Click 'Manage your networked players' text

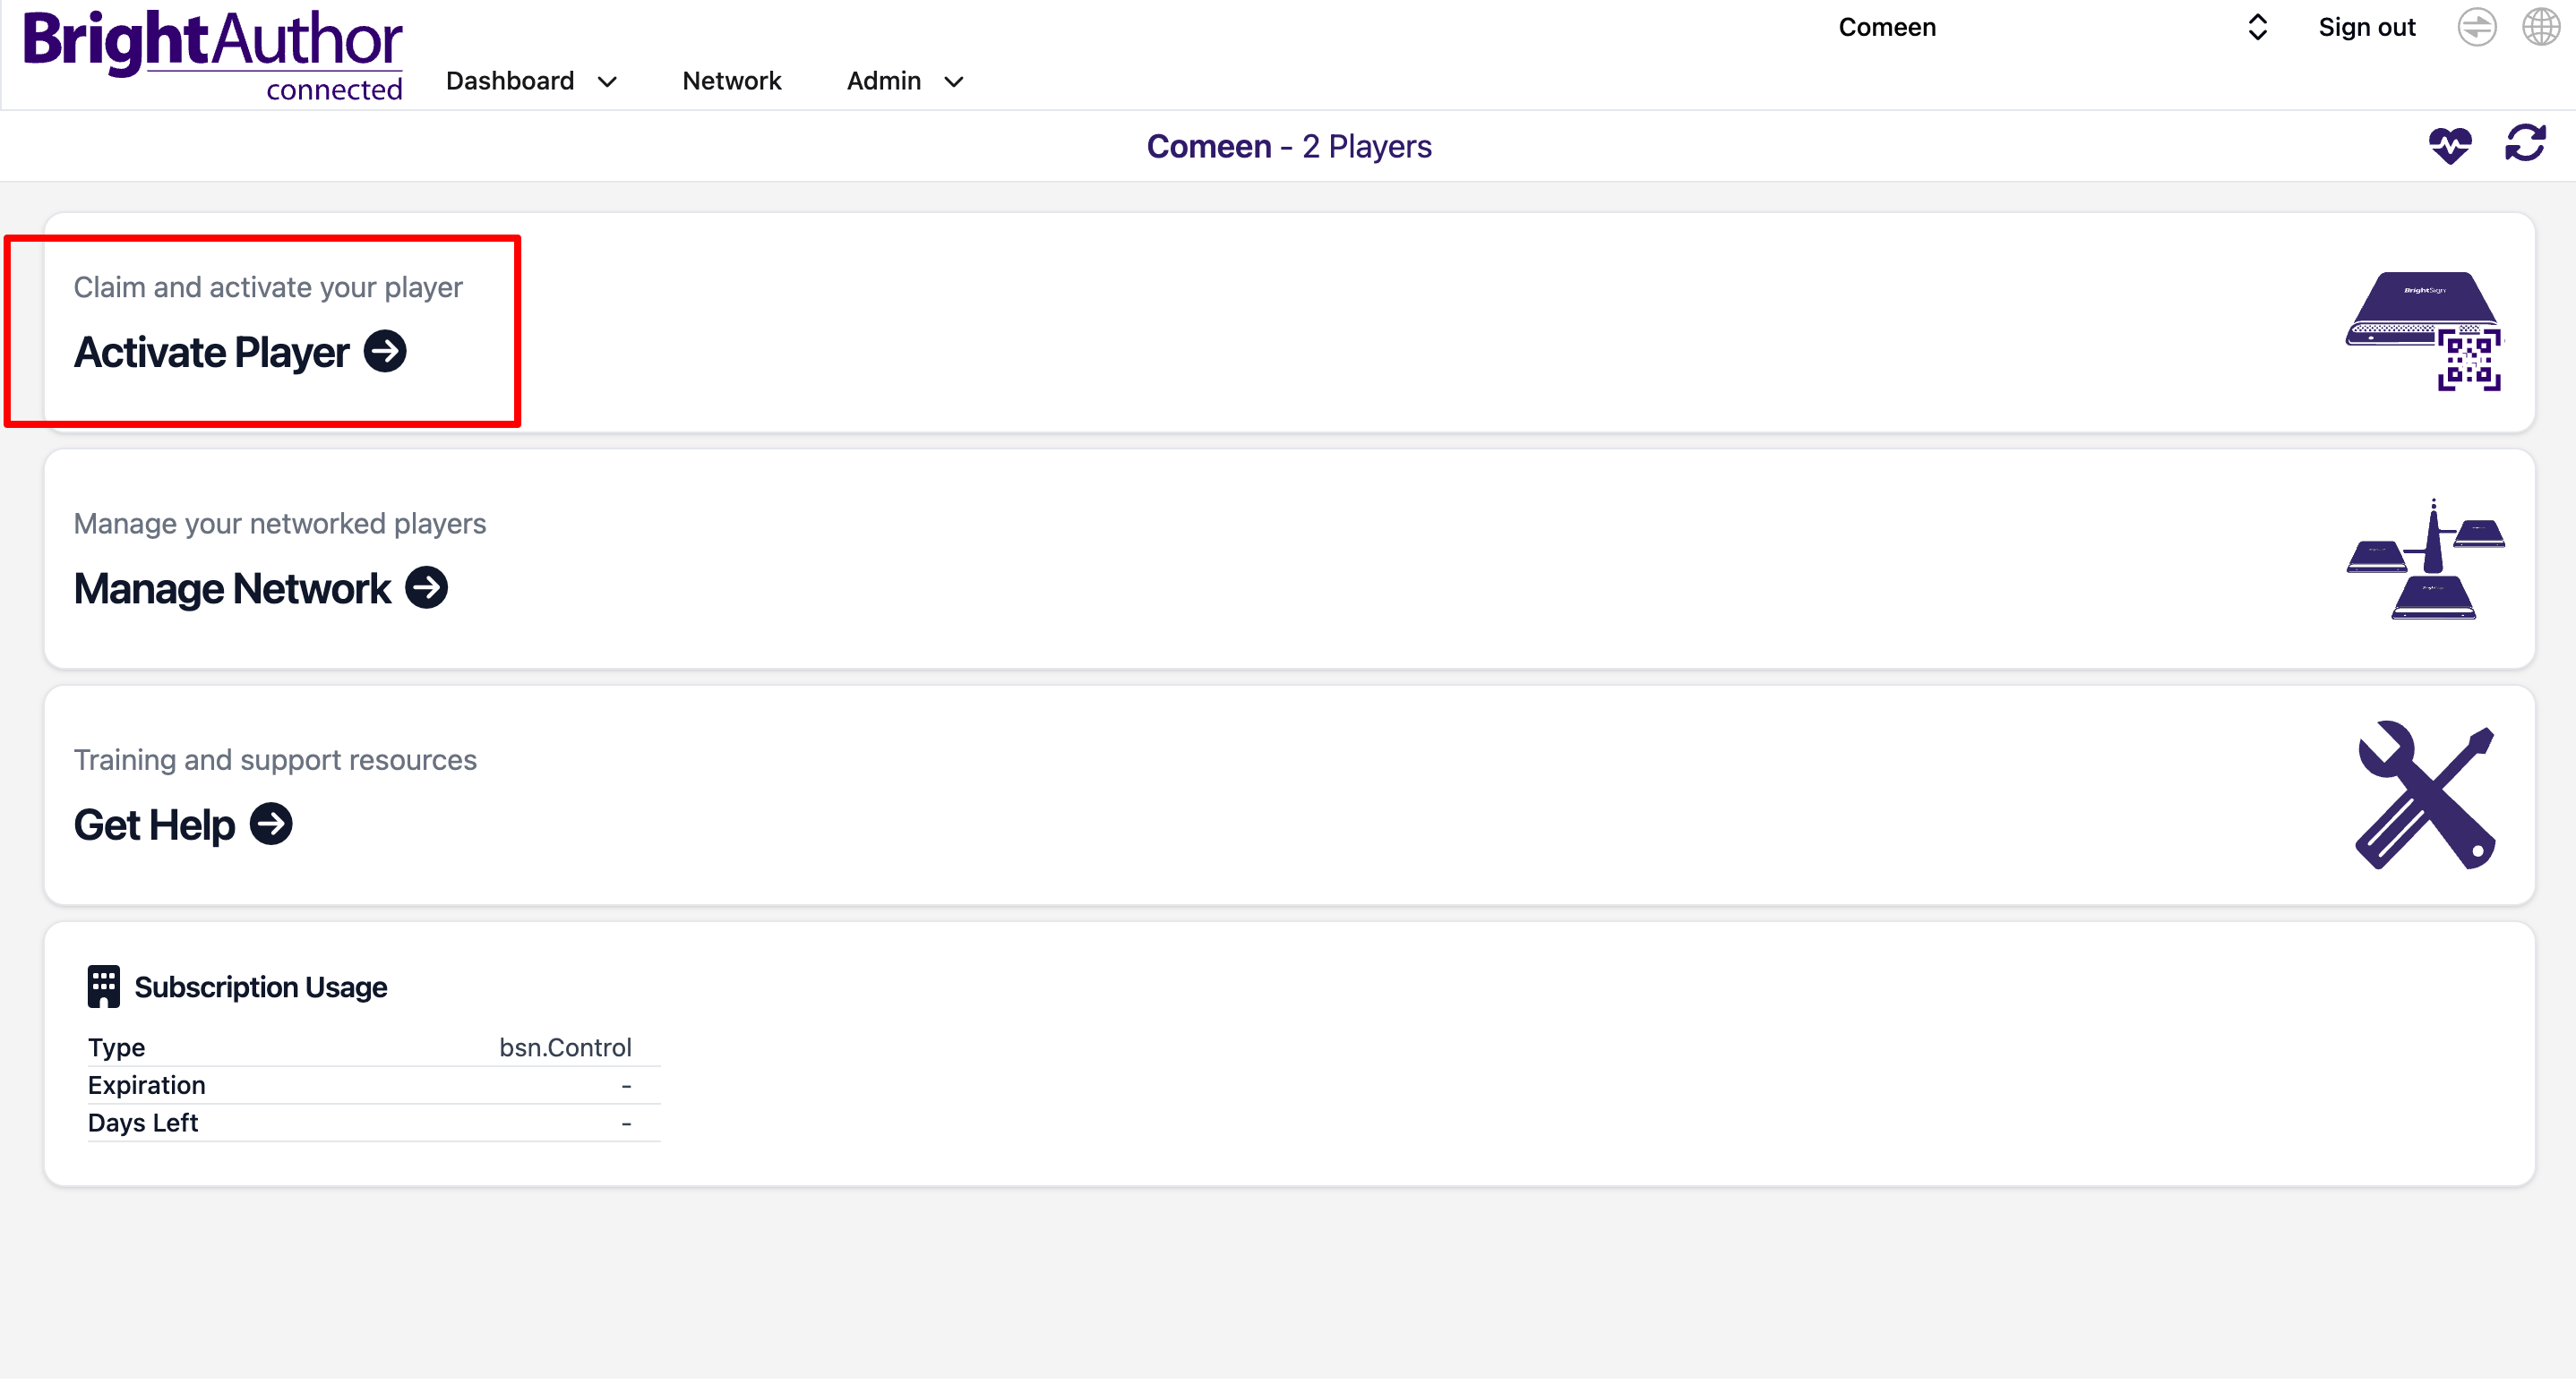click(x=280, y=525)
